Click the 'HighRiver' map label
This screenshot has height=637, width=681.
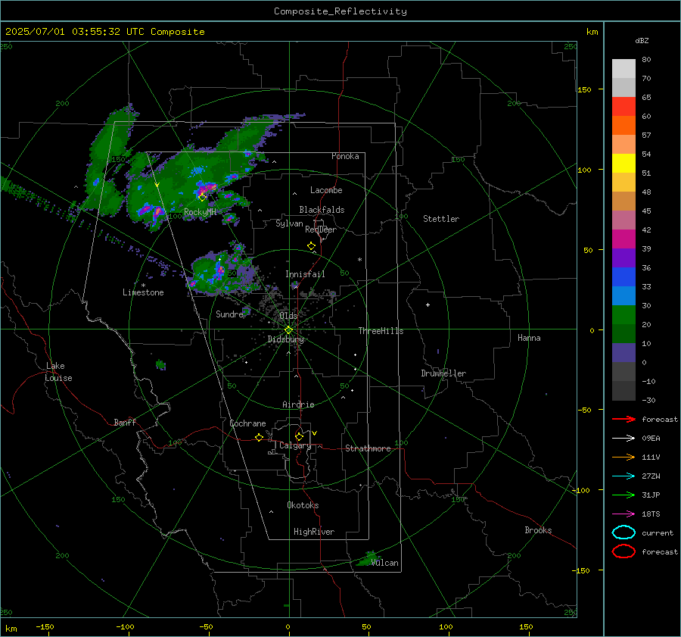point(314,532)
